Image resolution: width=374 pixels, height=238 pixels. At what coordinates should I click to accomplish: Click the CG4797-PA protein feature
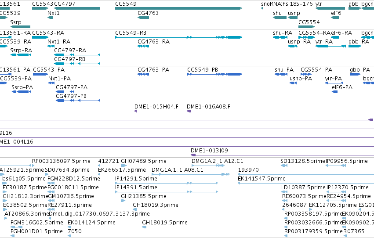tap(65, 92)
